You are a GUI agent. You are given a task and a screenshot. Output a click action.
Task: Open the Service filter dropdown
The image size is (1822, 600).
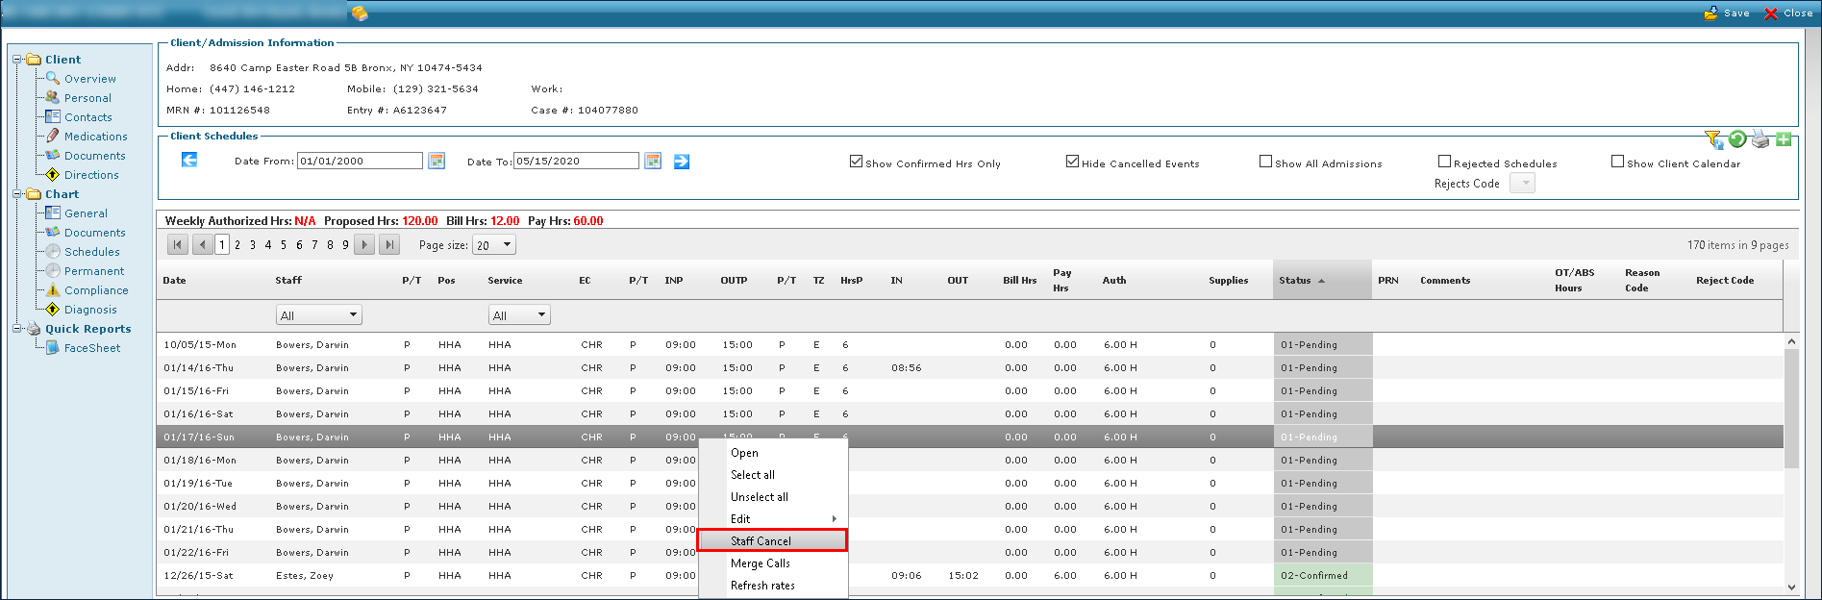click(541, 315)
